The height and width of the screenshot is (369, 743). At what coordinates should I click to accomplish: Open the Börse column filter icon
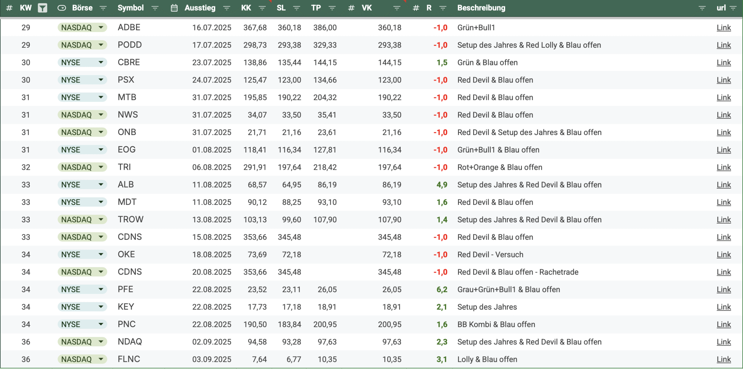point(103,8)
